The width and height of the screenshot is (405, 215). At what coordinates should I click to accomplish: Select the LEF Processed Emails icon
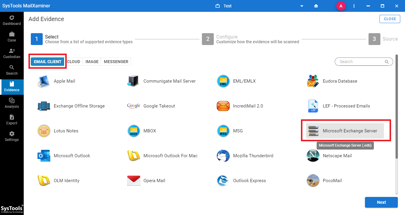pos(313,106)
